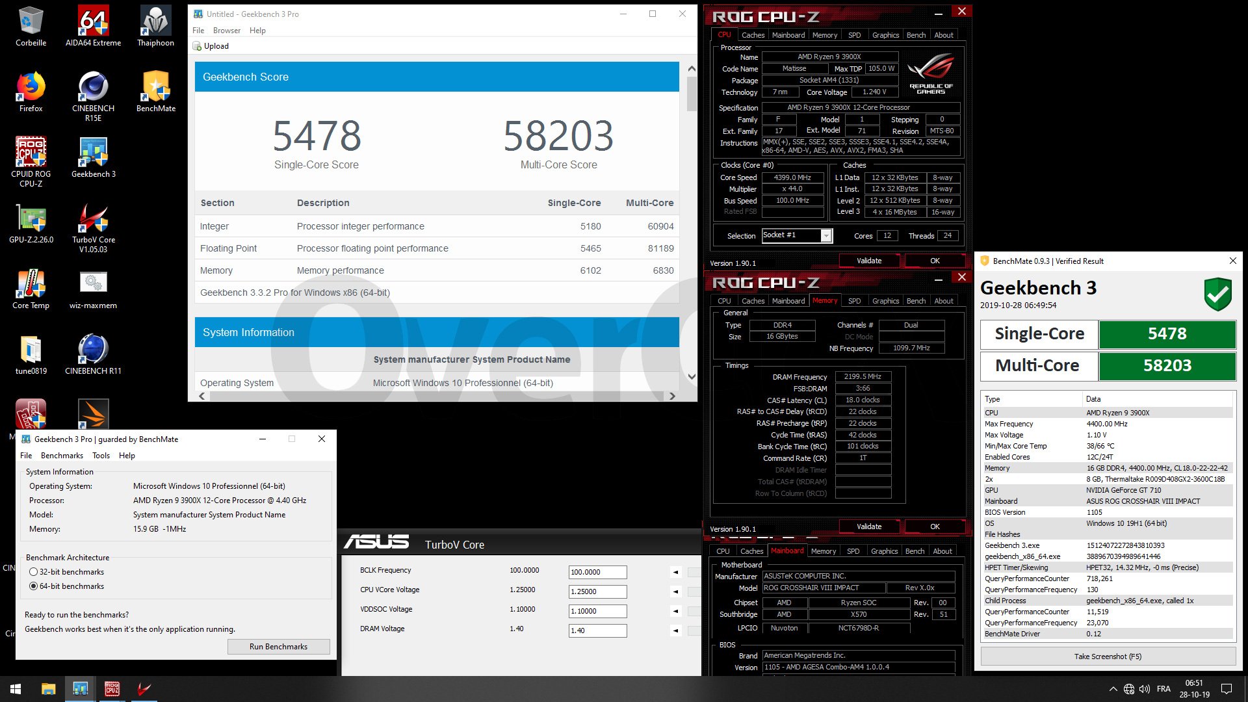1248x702 pixels.
Task: Open wiz-maxmem desktop icon
Action: coord(93,289)
